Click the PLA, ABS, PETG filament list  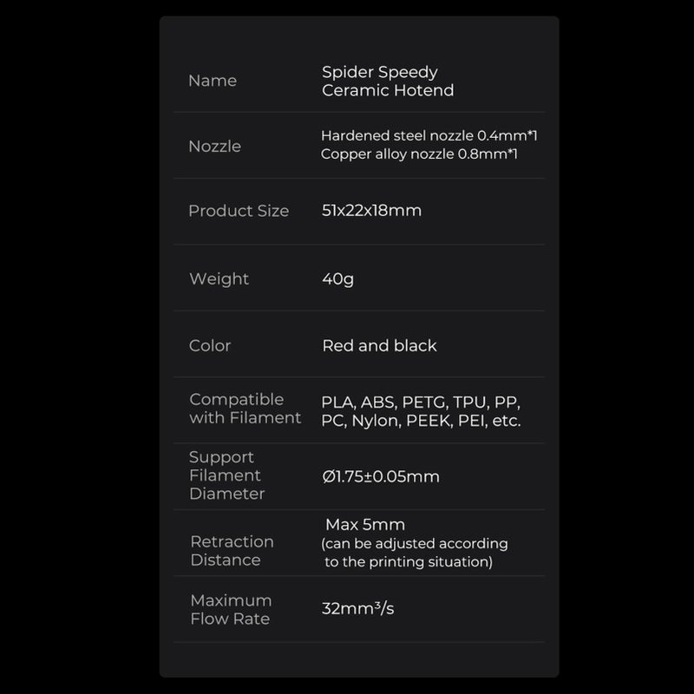421,403
